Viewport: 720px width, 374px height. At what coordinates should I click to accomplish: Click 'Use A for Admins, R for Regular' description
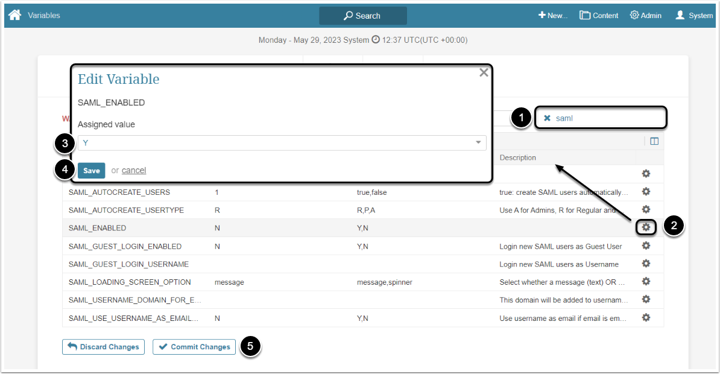(x=557, y=211)
